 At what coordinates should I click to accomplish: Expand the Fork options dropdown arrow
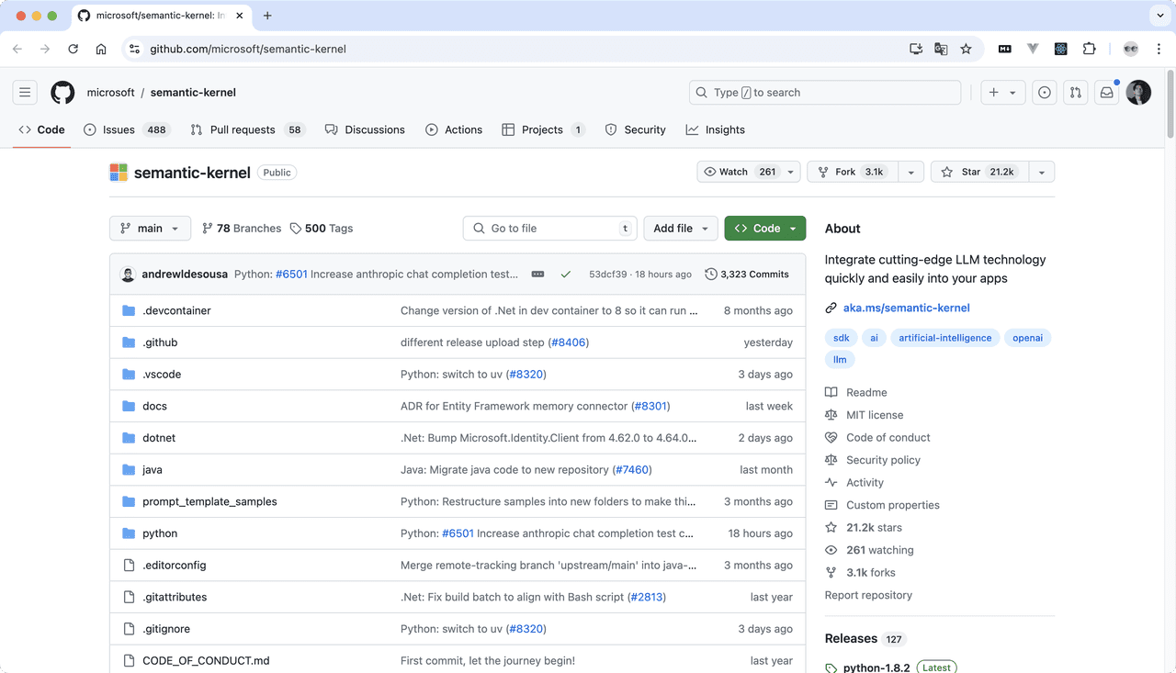(x=910, y=172)
